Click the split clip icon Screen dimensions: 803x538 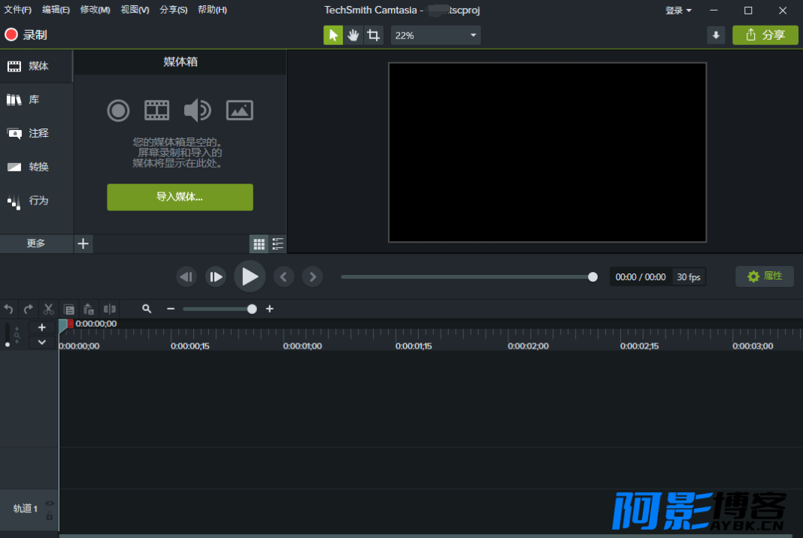110,309
